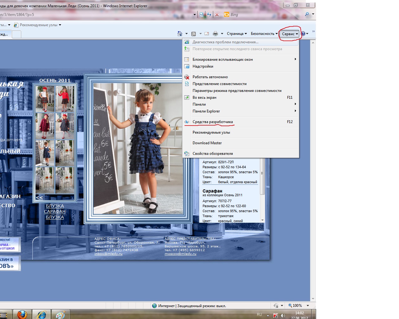Select the first thumbnail with red beret girl
This screenshot has width=399, height=319.
[45, 99]
